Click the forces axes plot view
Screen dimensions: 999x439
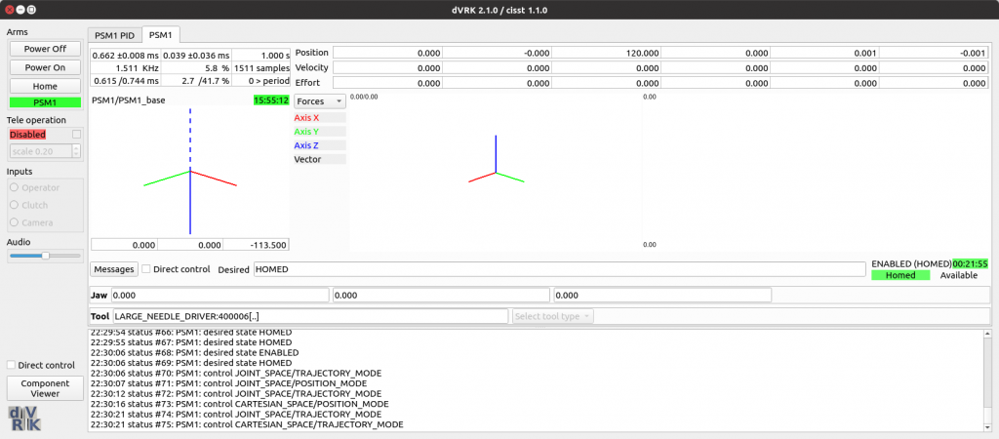click(496, 171)
